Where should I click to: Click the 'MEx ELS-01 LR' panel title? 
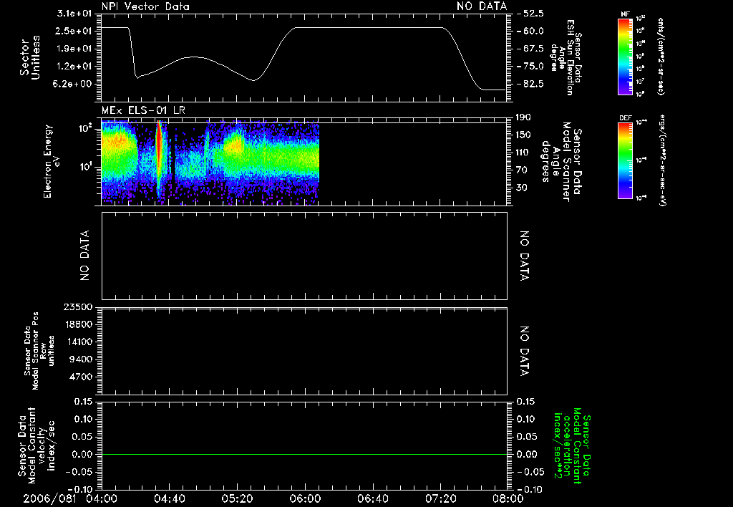pyautogui.click(x=143, y=110)
